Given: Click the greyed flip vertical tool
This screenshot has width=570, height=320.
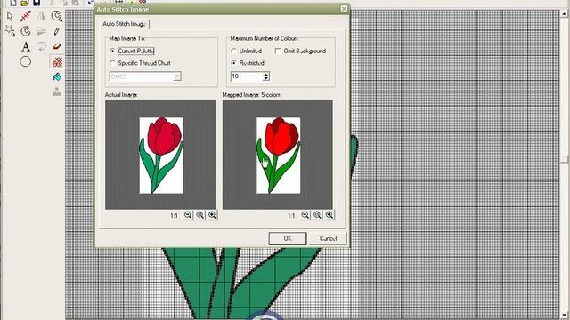Looking at the screenshot, I should tap(41, 31).
